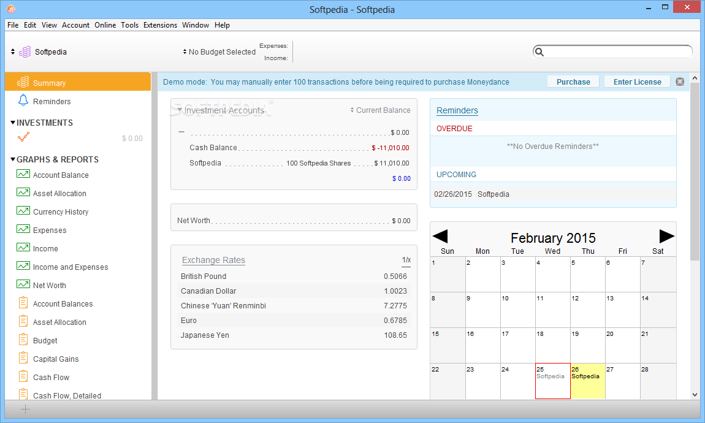Open the No Budget Selected dropdown
705x423 pixels.
(x=219, y=52)
